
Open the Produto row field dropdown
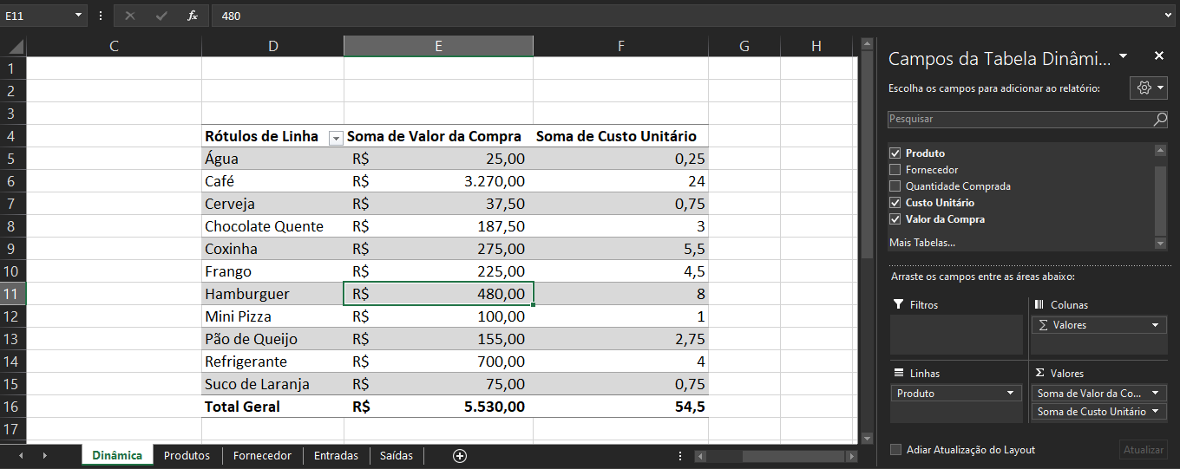tap(1010, 393)
